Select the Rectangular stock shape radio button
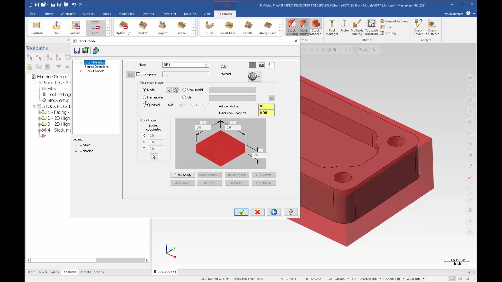Viewport: 502px width, 282px height. (145, 97)
